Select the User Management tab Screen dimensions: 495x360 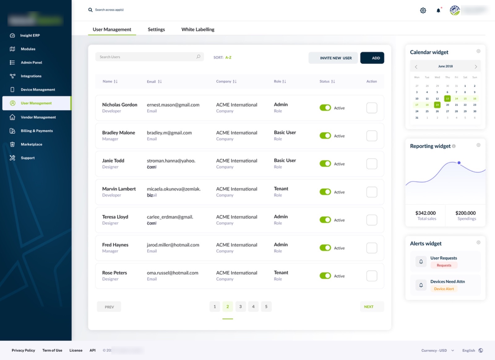click(112, 29)
